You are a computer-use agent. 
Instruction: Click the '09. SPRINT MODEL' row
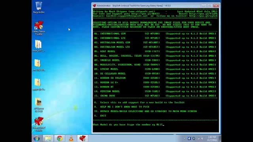155,69
